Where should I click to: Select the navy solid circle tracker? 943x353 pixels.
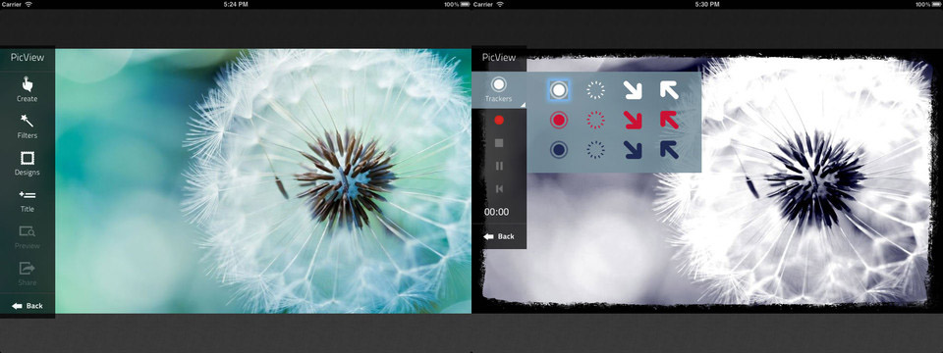(559, 149)
